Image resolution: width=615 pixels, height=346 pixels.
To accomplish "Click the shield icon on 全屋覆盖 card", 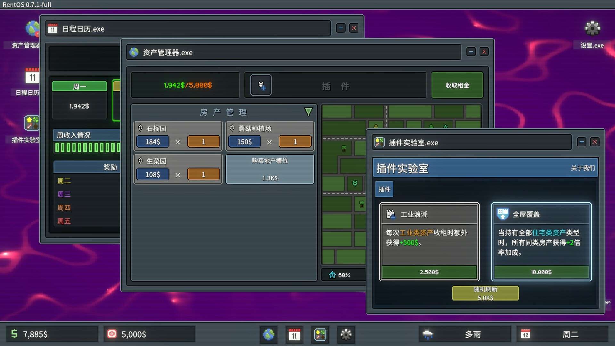I will point(502,214).
